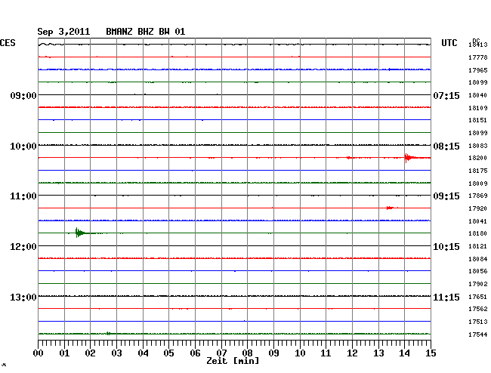The height and width of the screenshot is (373, 491).
Task: Click the DC offset value "18056"
Action: coord(478,271)
